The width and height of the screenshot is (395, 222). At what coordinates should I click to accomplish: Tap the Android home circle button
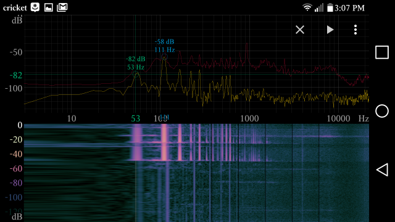click(382, 111)
